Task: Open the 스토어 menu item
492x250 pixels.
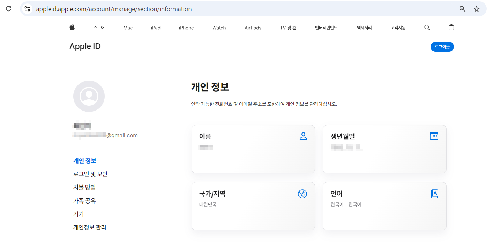Action: 99,28
